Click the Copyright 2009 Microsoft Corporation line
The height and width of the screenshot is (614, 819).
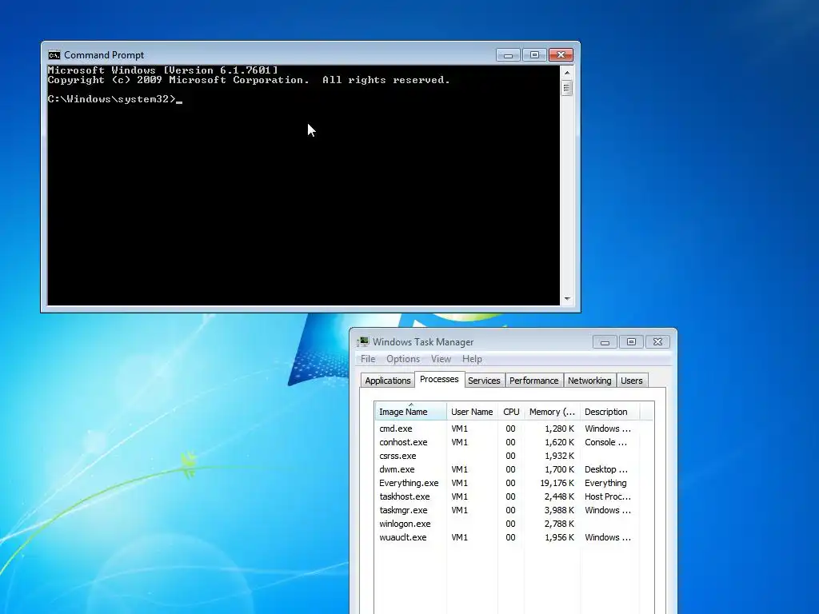tap(249, 80)
